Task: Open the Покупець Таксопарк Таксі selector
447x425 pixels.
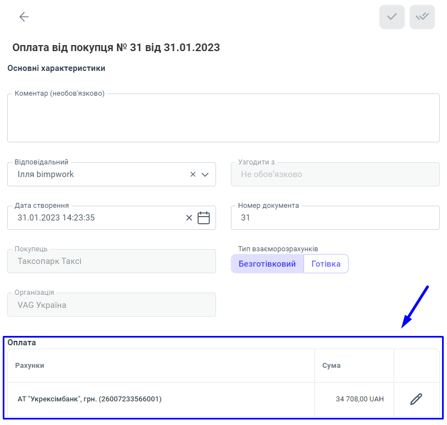Action: point(111,261)
